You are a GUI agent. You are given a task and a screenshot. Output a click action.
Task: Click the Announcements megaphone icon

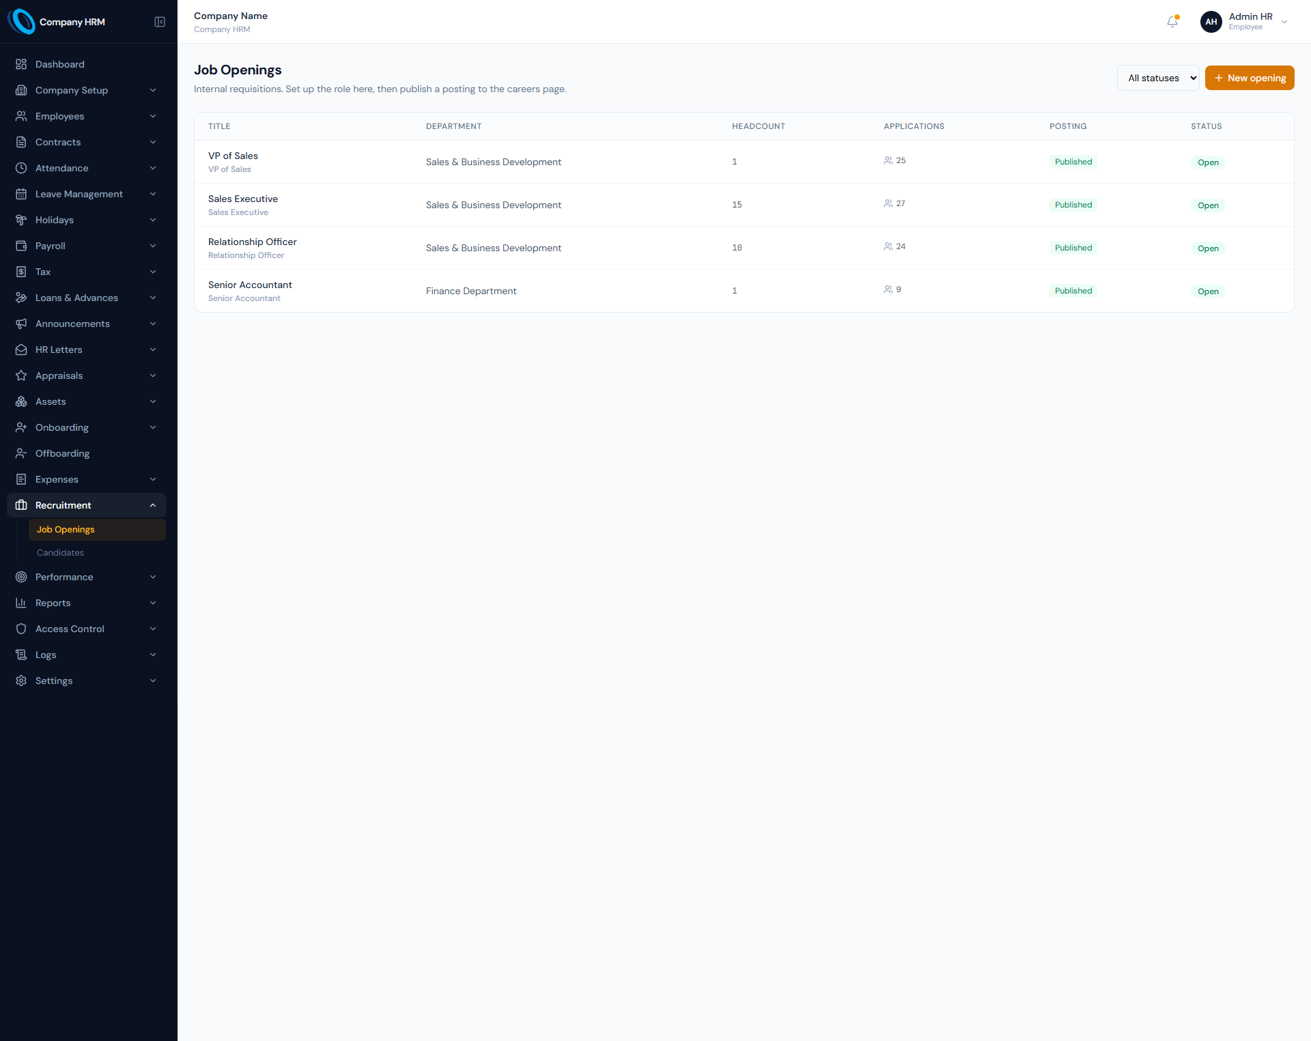(x=21, y=324)
